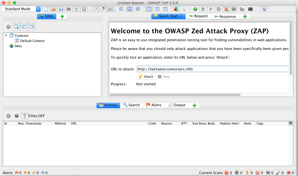The width and height of the screenshot is (298, 176).
Task: Click the Scan Policy Manager slider icon
Action: coord(234,9)
